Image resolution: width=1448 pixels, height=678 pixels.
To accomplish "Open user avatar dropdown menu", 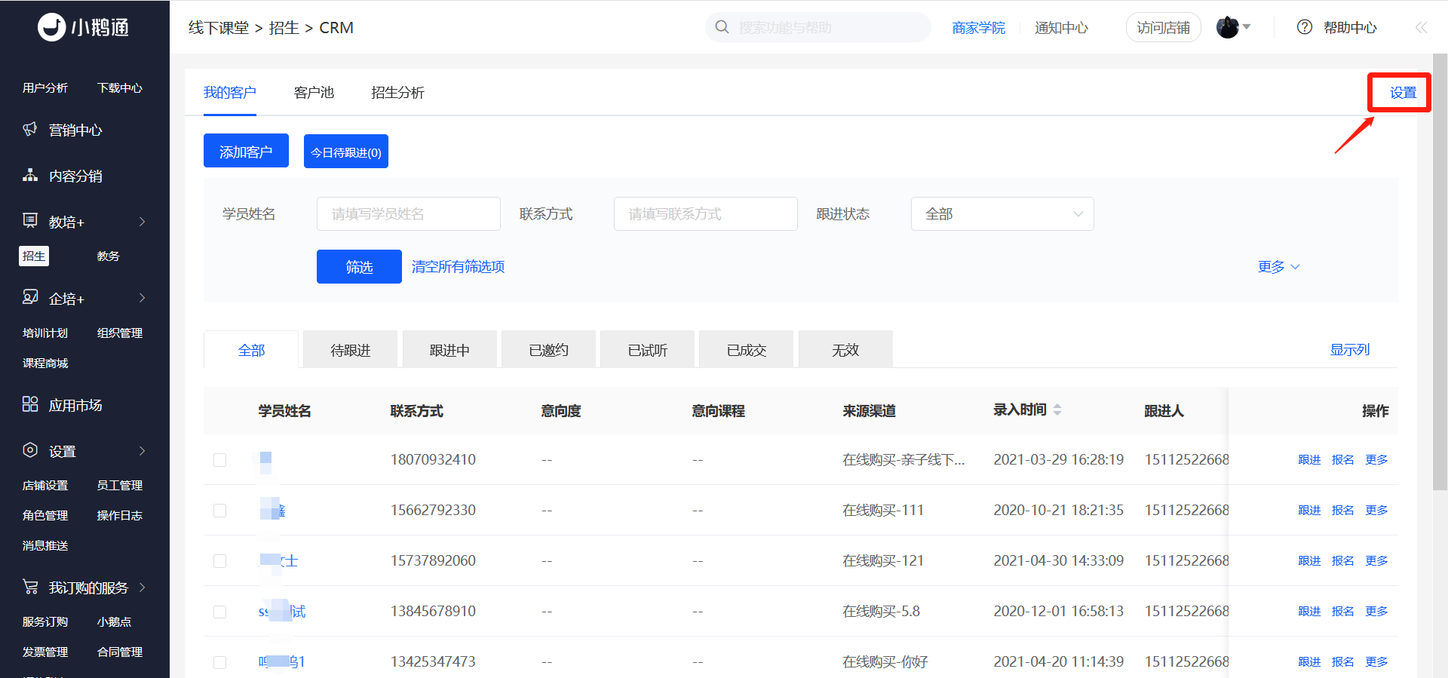I will tap(1234, 27).
